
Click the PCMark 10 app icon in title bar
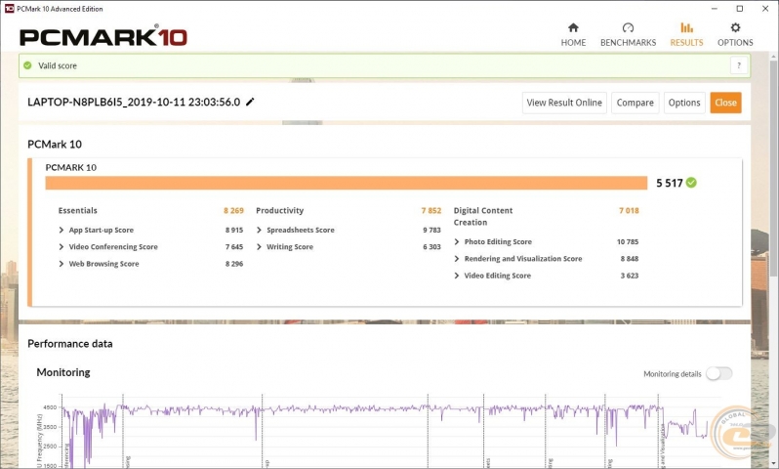tap(9, 9)
